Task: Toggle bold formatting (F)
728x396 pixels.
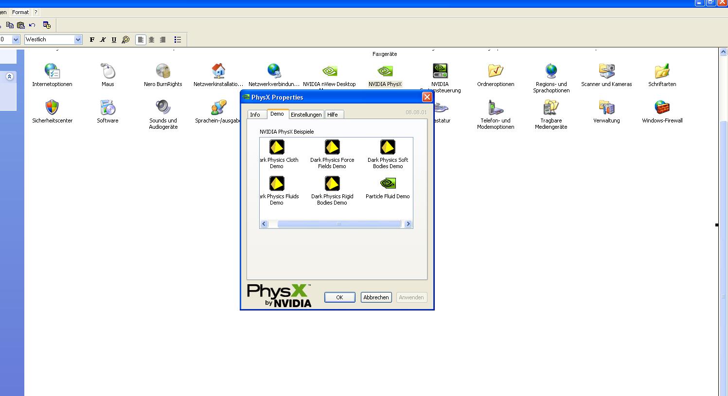Action: (92, 40)
